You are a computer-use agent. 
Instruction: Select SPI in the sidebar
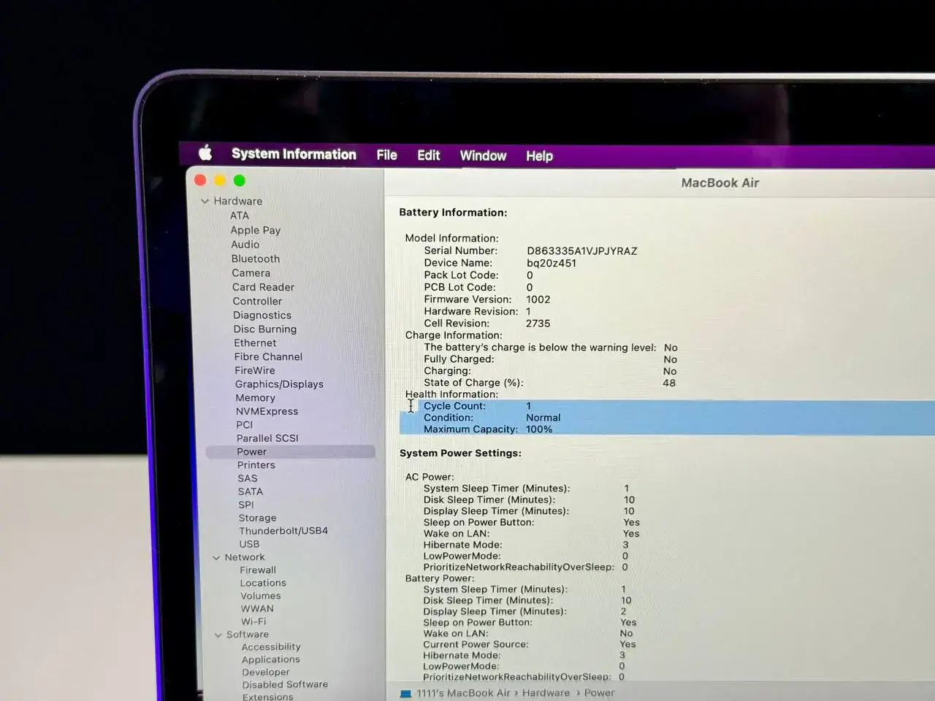pos(246,505)
